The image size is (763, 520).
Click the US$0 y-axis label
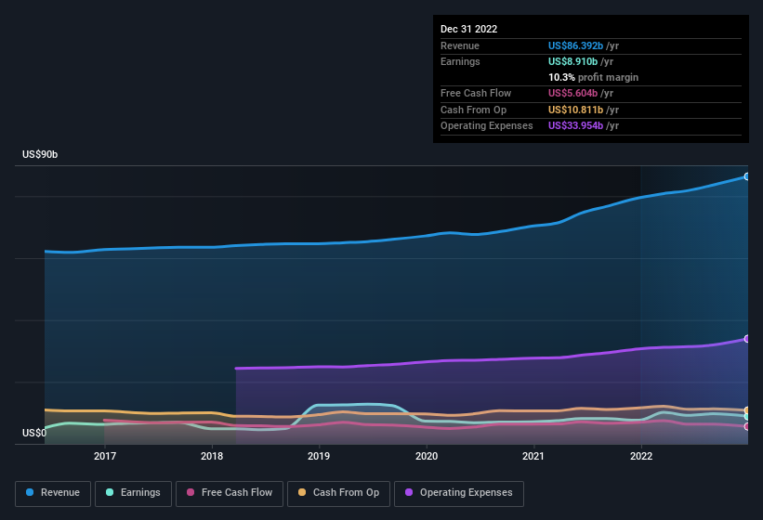34,433
